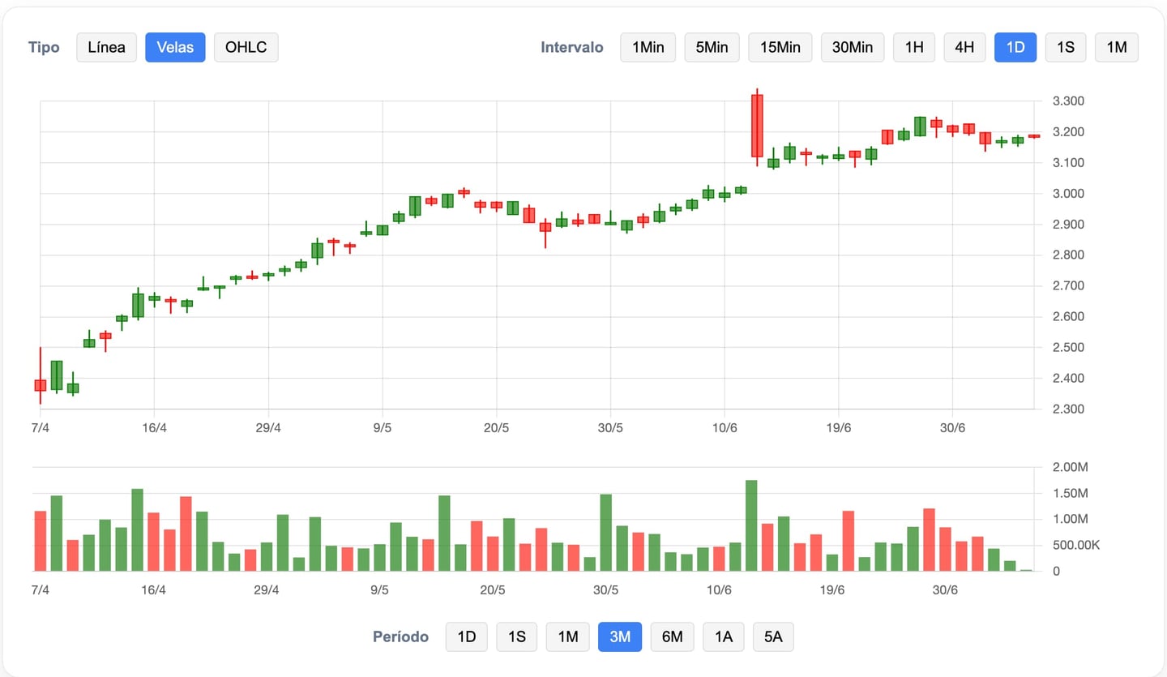Screen dimensions: 1167x677
Task: Switch to OHLC chart type
Action: [246, 47]
